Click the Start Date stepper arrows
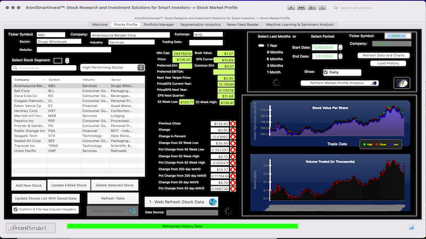This screenshot has height=239, width=426. pos(340,47)
